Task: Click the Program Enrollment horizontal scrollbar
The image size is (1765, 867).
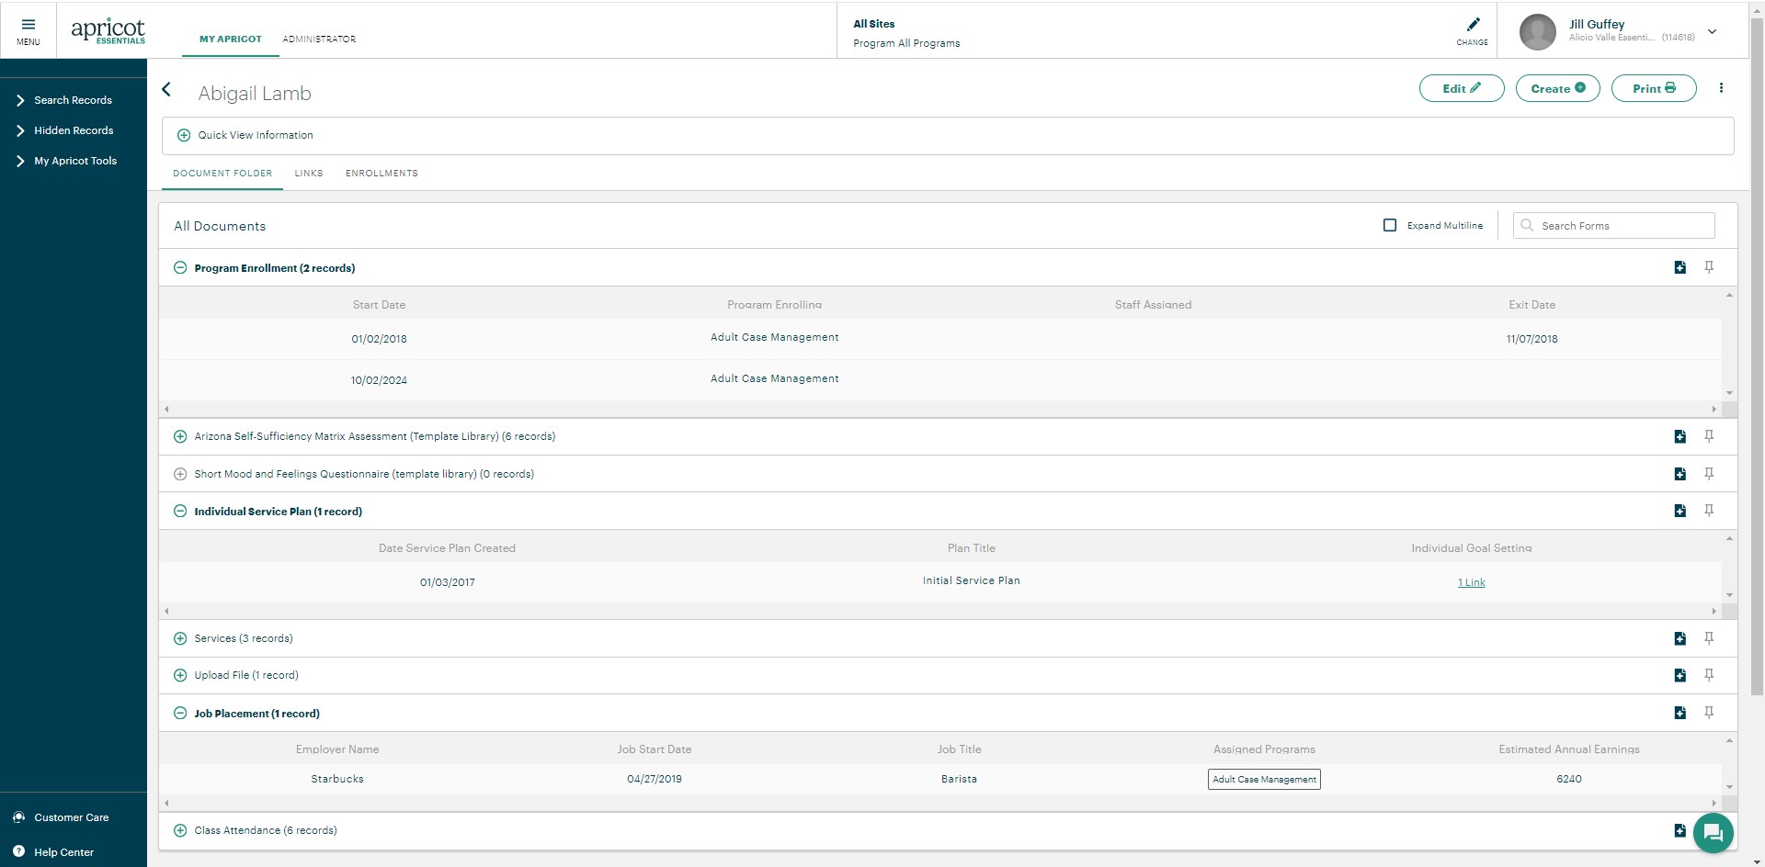Action: [x=939, y=409]
